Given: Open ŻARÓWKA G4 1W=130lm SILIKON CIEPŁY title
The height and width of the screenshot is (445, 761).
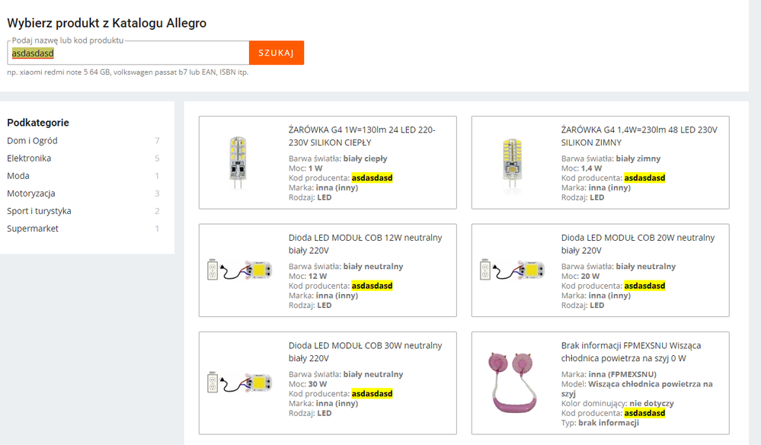Looking at the screenshot, I should 362,136.
